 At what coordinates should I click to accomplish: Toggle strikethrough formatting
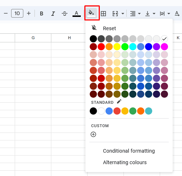(x=65, y=14)
